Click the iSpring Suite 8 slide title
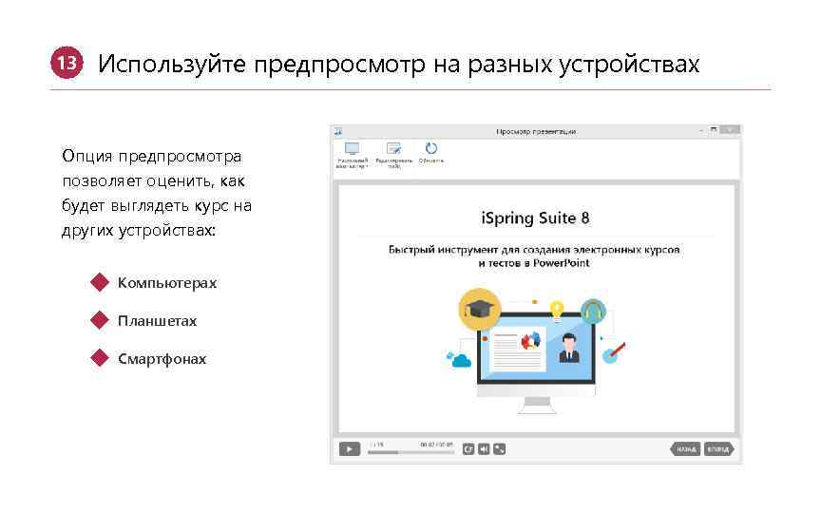The image size is (821, 513). point(535,218)
